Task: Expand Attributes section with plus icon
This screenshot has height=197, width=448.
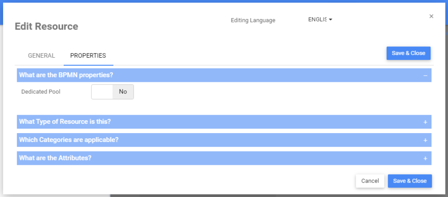Action: point(425,159)
